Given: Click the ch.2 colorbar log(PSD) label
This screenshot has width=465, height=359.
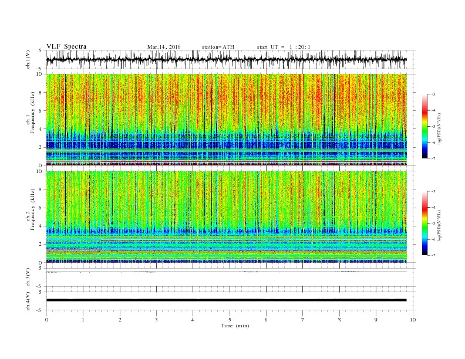Looking at the screenshot, I should coord(439,226).
